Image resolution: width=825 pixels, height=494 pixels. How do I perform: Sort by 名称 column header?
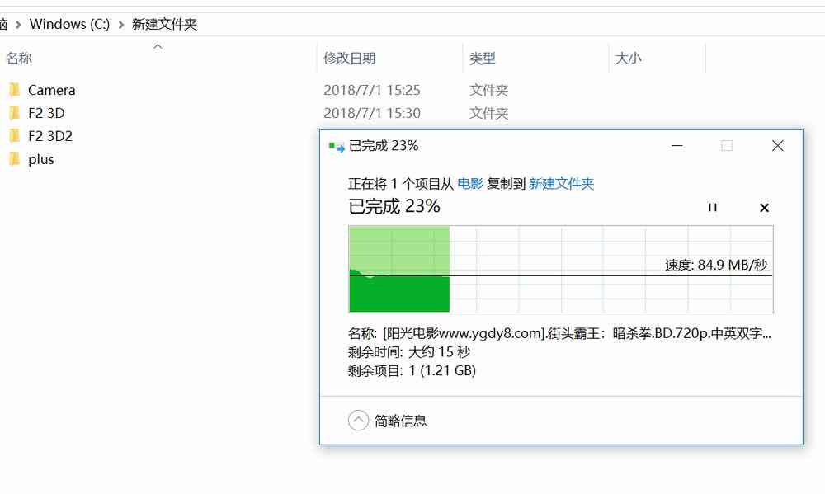[19, 58]
